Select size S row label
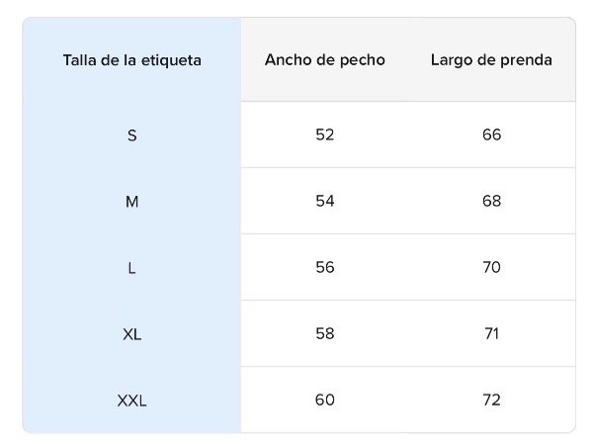This screenshot has height=446, width=593. (x=131, y=134)
